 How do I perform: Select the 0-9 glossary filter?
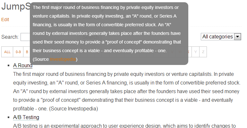pyautogui.click(x=18, y=52)
